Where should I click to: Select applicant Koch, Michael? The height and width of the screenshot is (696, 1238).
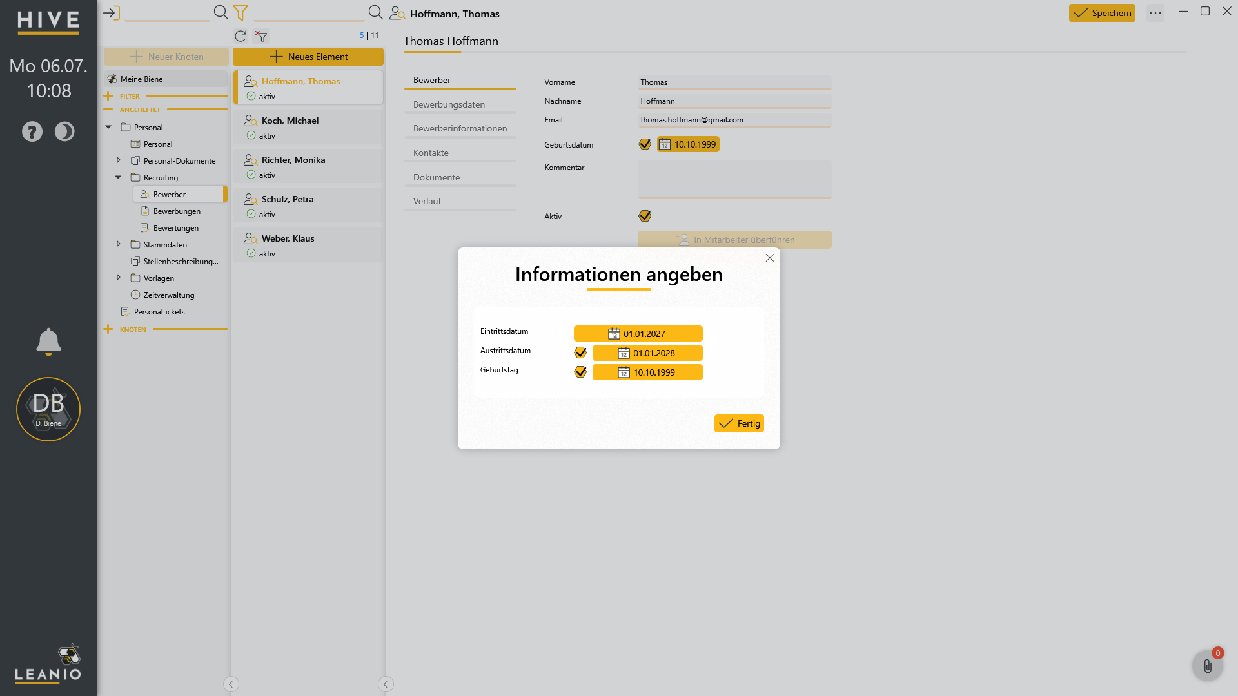(x=308, y=127)
